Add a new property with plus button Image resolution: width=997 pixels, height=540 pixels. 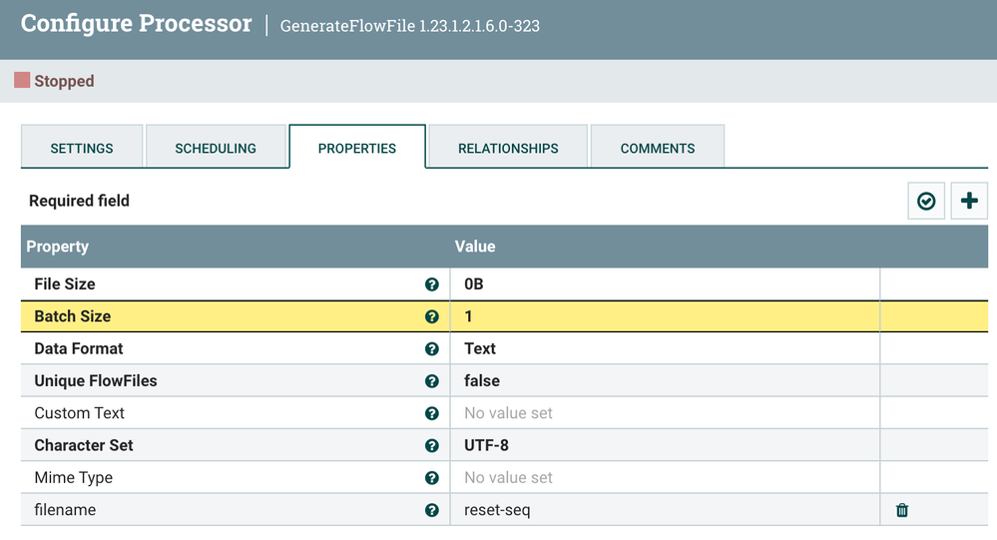[x=968, y=201]
